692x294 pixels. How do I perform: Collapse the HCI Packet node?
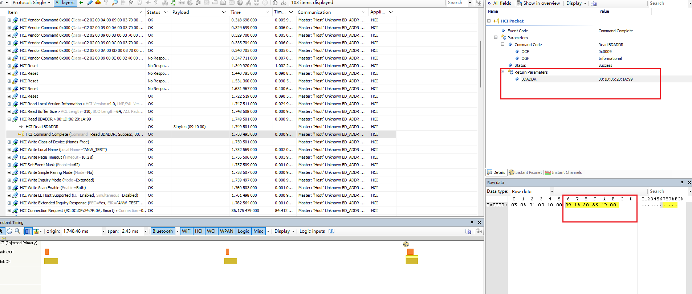coord(489,21)
